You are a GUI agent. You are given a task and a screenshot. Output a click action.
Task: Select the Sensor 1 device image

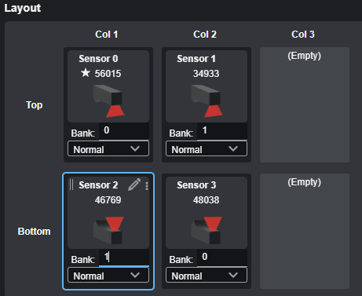click(207, 100)
